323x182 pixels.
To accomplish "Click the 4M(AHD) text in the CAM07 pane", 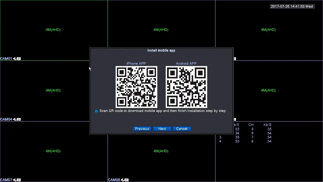I will pyautogui.click(x=53, y=151).
